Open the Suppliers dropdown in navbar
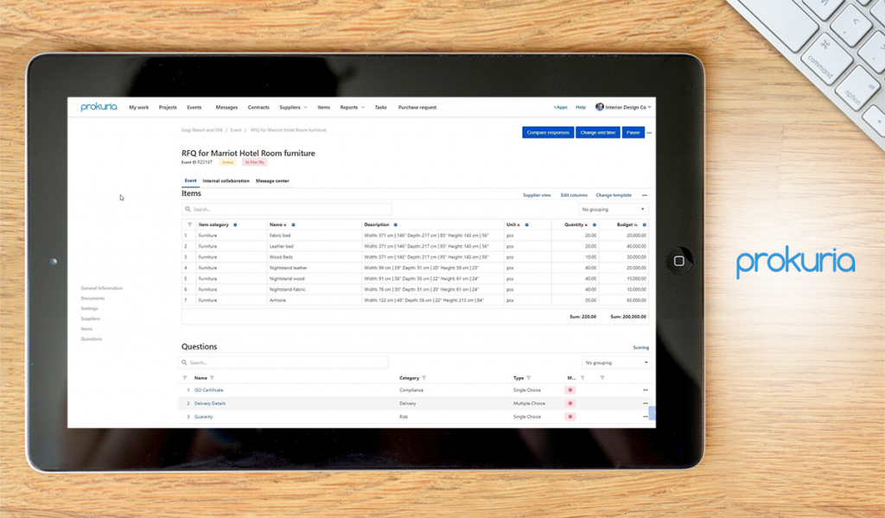885x518 pixels. (x=293, y=108)
